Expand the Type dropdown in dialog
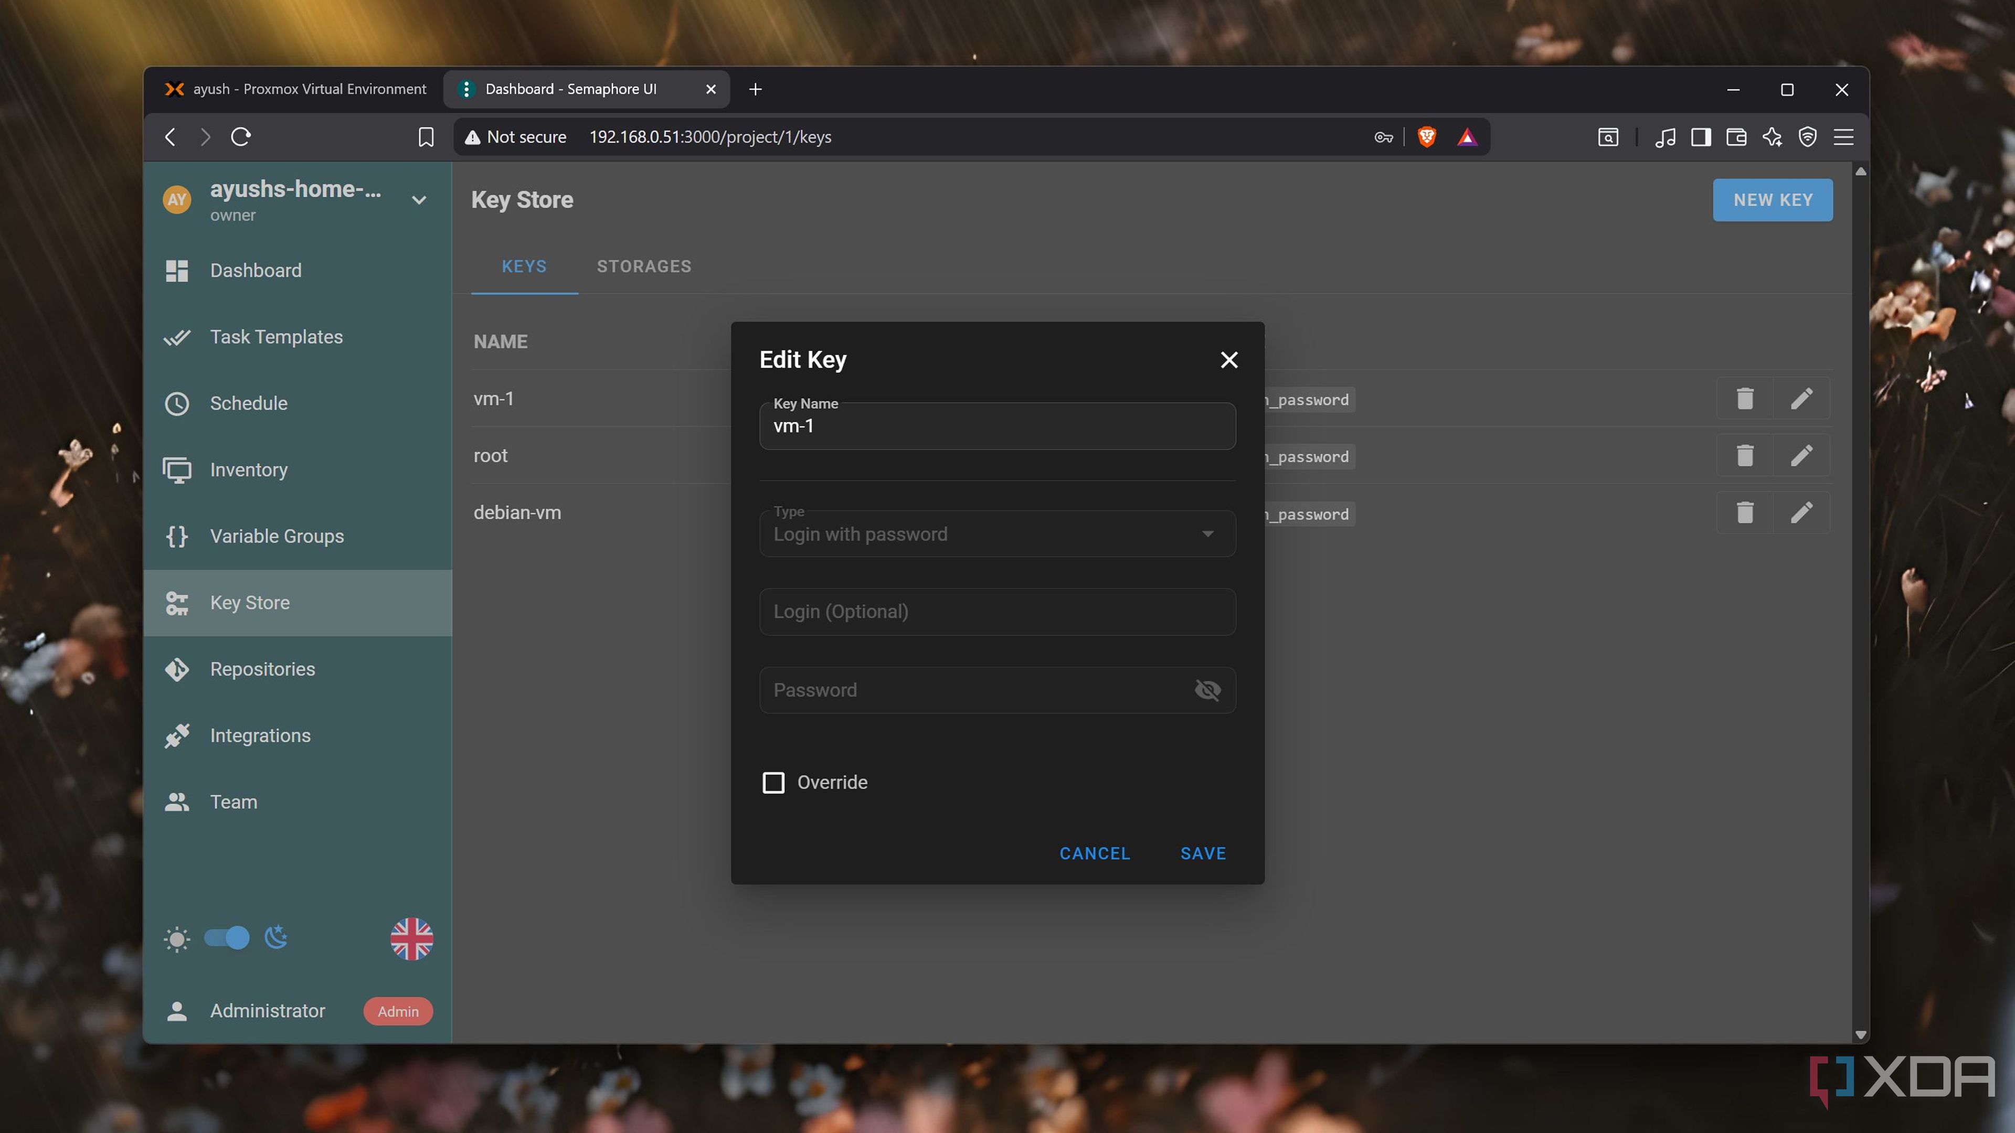Image resolution: width=2015 pixels, height=1133 pixels. click(998, 534)
